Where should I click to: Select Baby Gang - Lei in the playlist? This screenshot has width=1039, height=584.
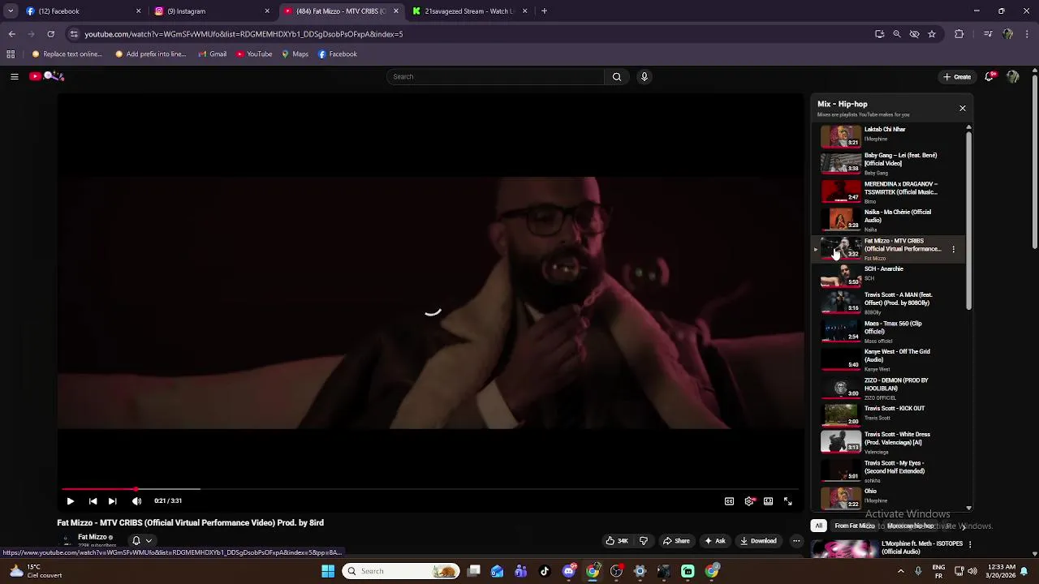(x=889, y=163)
